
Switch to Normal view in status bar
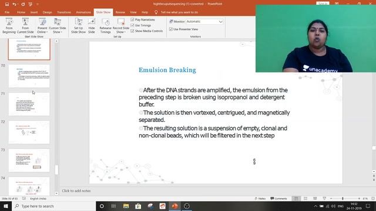coord(296,199)
